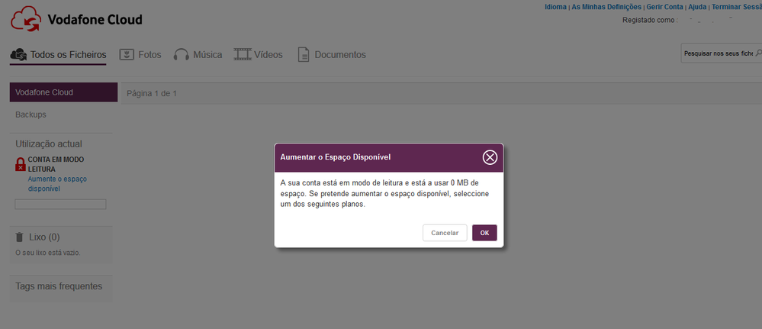Image resolution: width=762 pixels, height=329 pixels.
Task: Click the red locked account icon
Action: tap(21, 164)
